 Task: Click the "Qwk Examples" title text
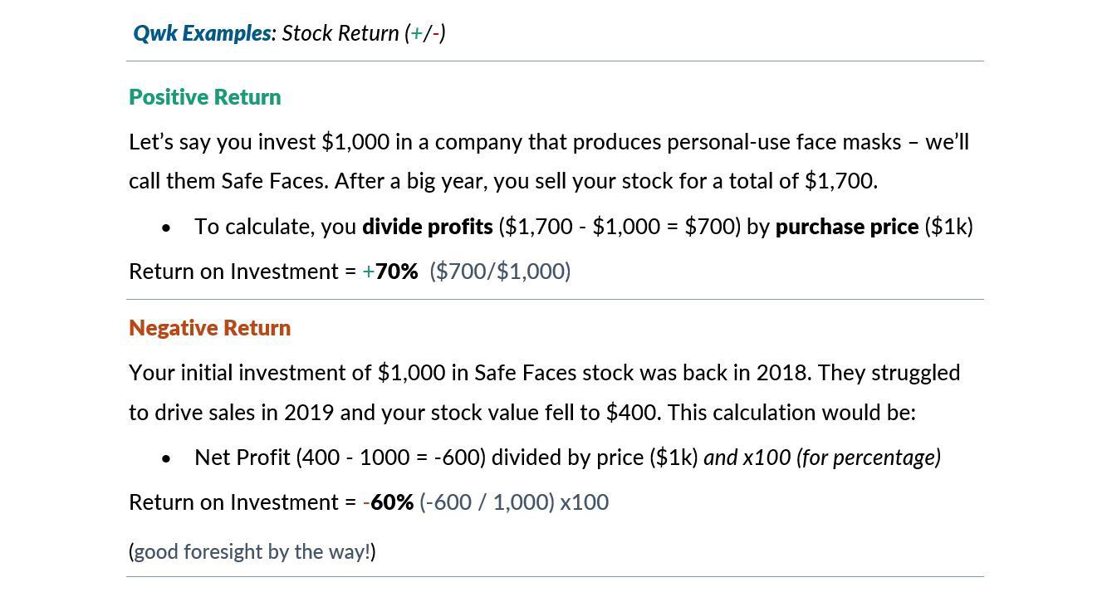coord(202,33)
